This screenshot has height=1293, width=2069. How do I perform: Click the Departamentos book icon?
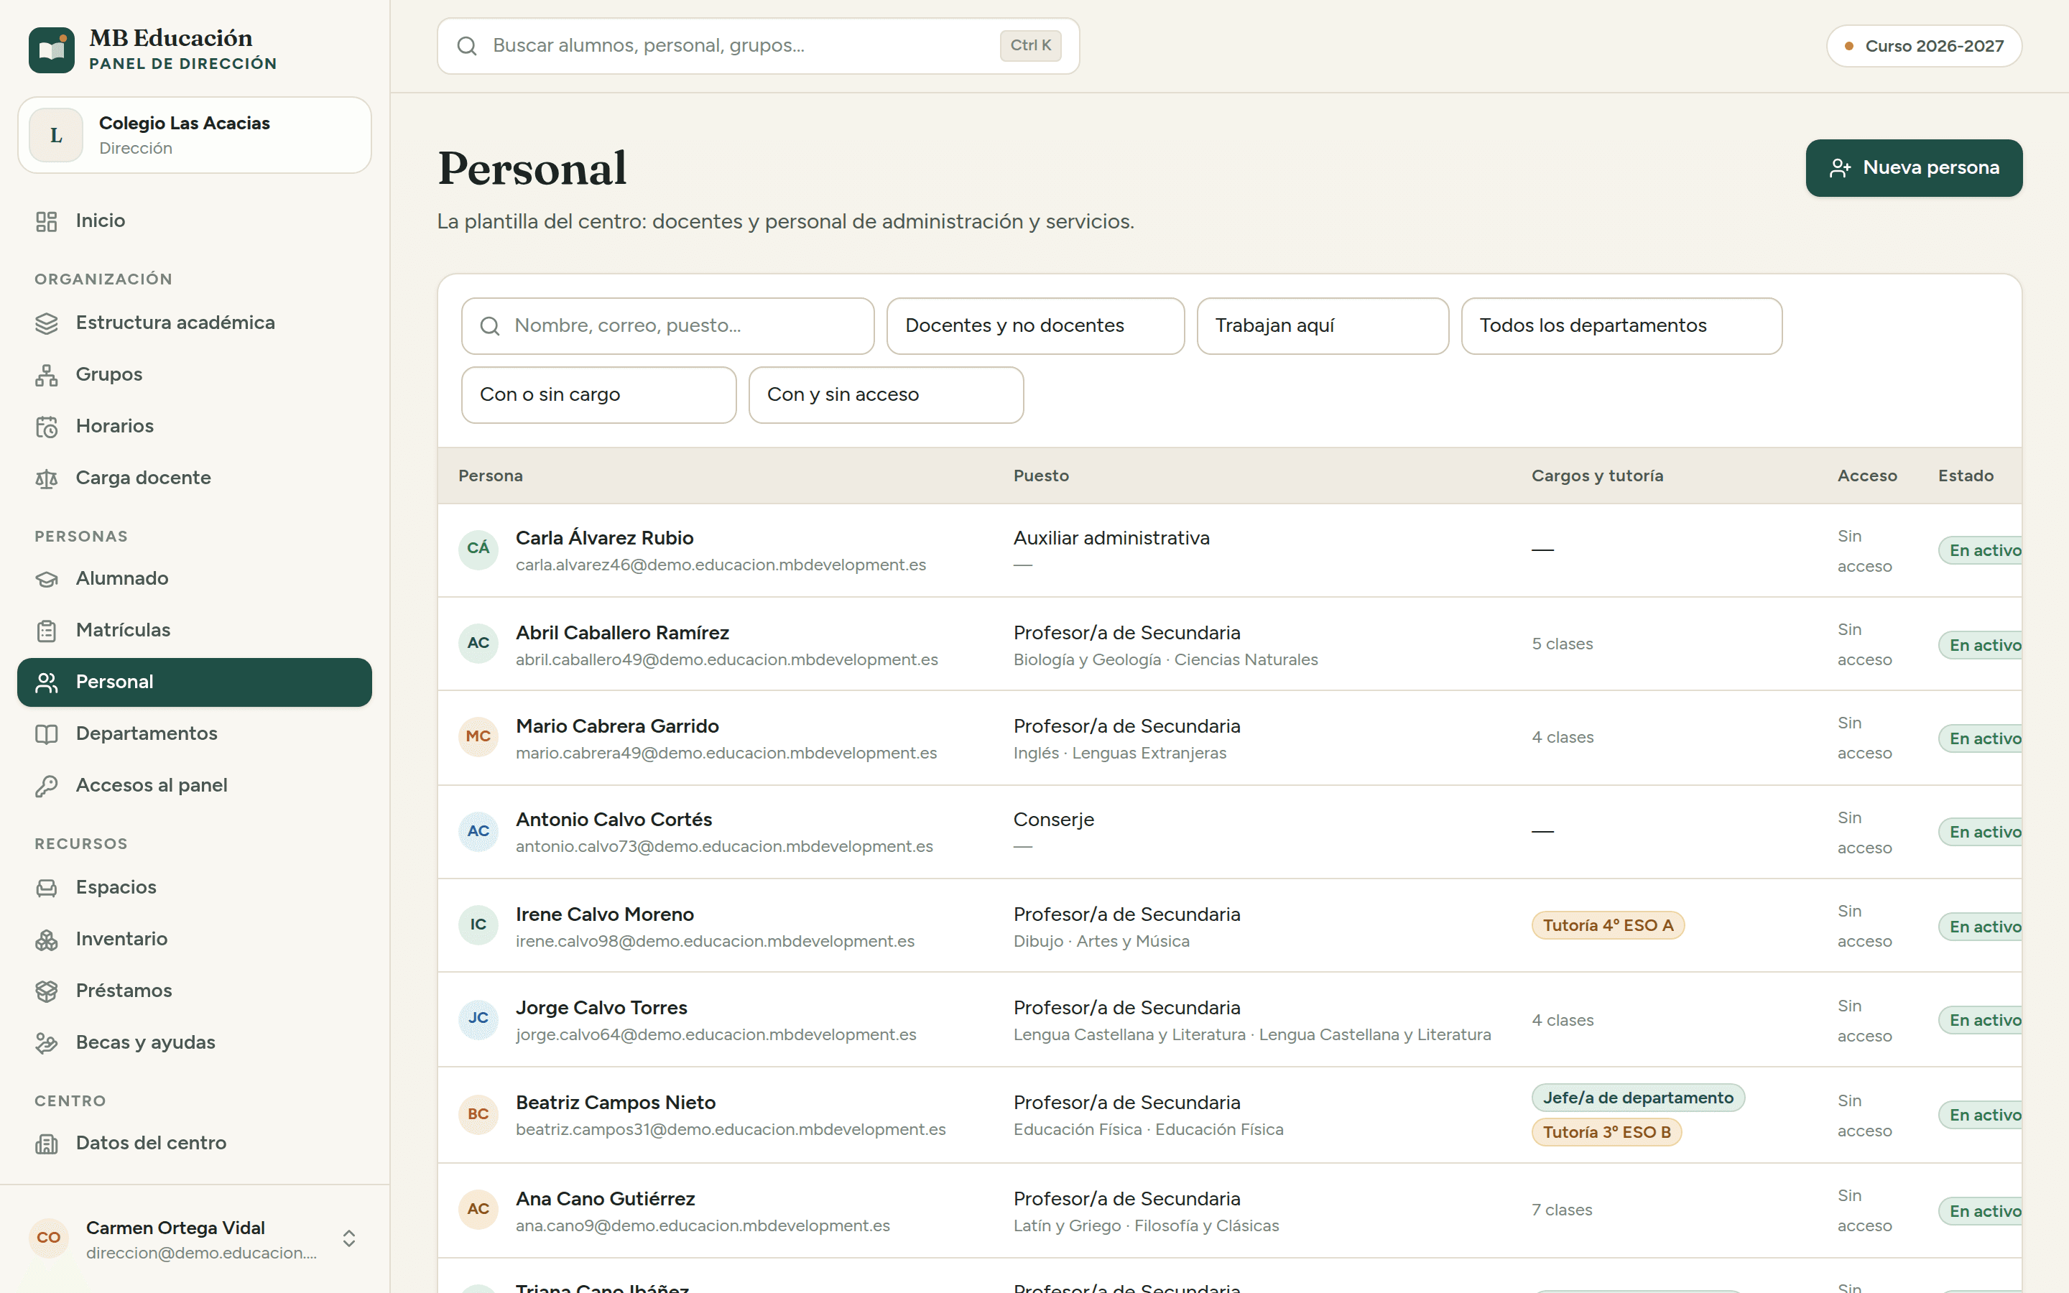pos(46,735)
